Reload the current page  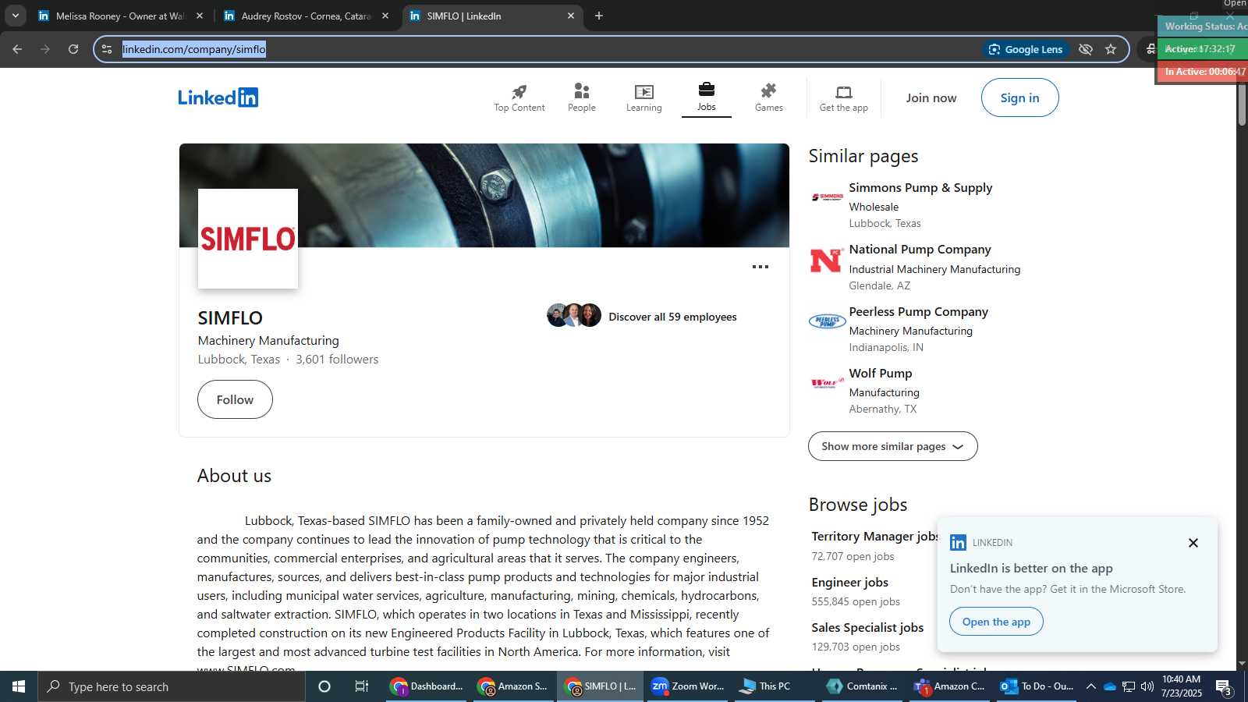point(73,49)
